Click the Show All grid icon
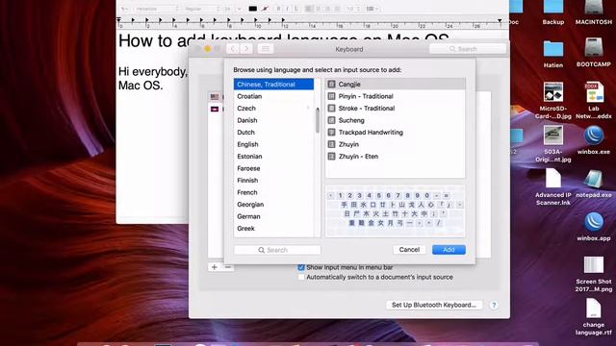The width and height of the screenshot is (616, 346). (x=266, y=49)
